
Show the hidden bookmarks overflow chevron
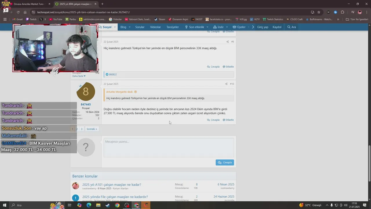click(338, 19)
